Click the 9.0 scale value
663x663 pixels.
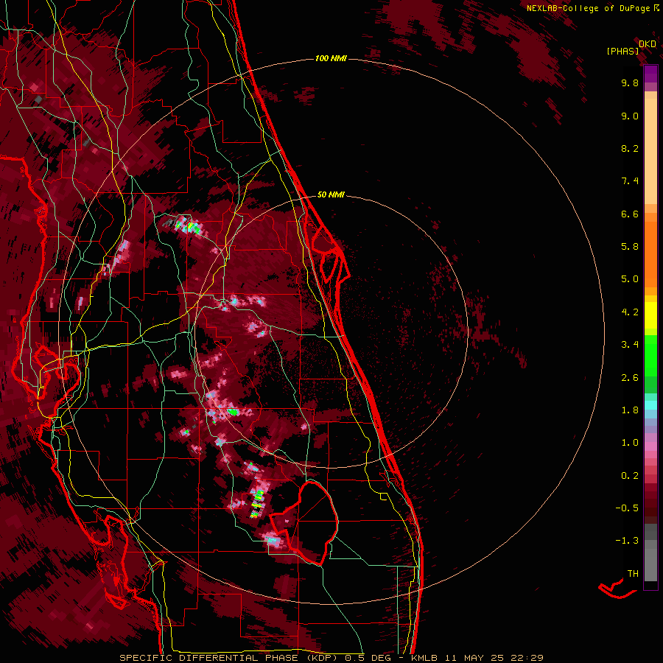click(x=630, y=116)
